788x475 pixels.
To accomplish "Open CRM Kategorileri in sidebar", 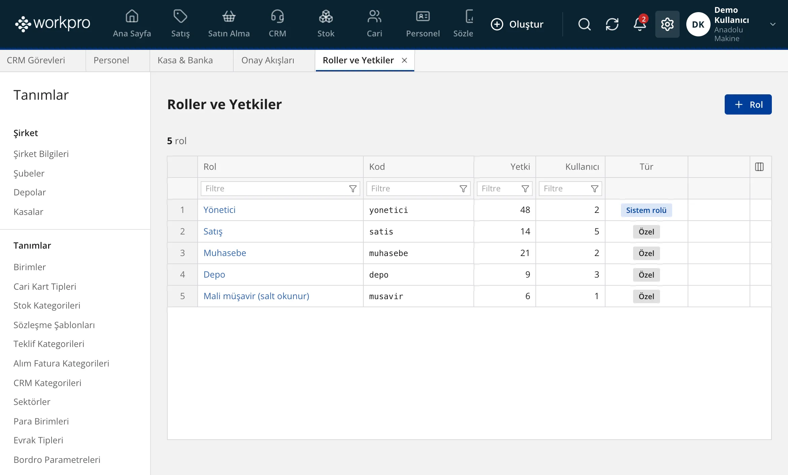I will (47, 383).
